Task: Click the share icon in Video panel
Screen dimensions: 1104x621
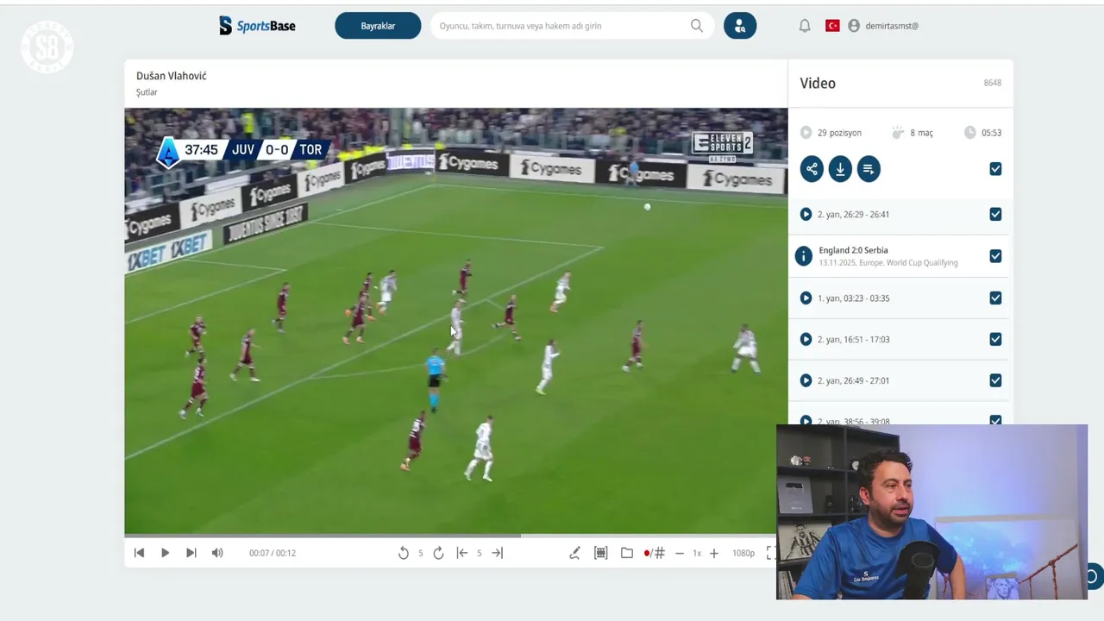Action: tap(812, 169)
